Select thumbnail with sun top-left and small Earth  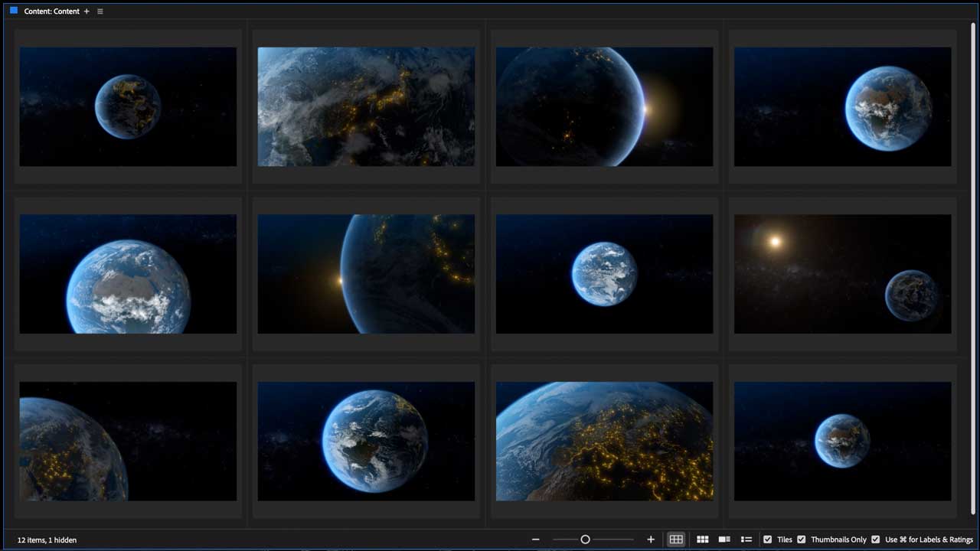coord(842,274)
